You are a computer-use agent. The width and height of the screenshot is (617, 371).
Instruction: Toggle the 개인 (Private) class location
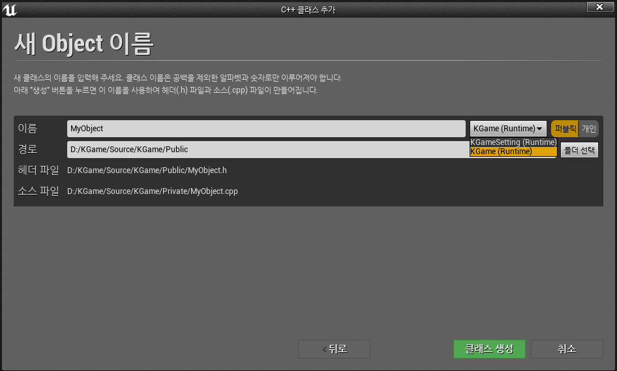pyautogui.click(x=589, y=129)
